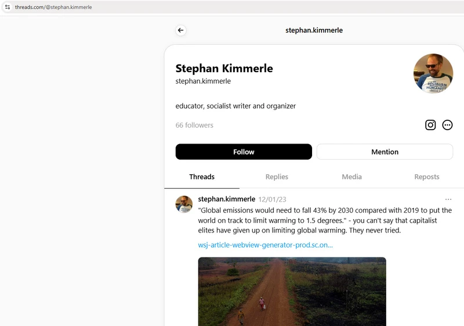464x326 pixels.
Task: Click the Mention button
Action: (385, 152)
